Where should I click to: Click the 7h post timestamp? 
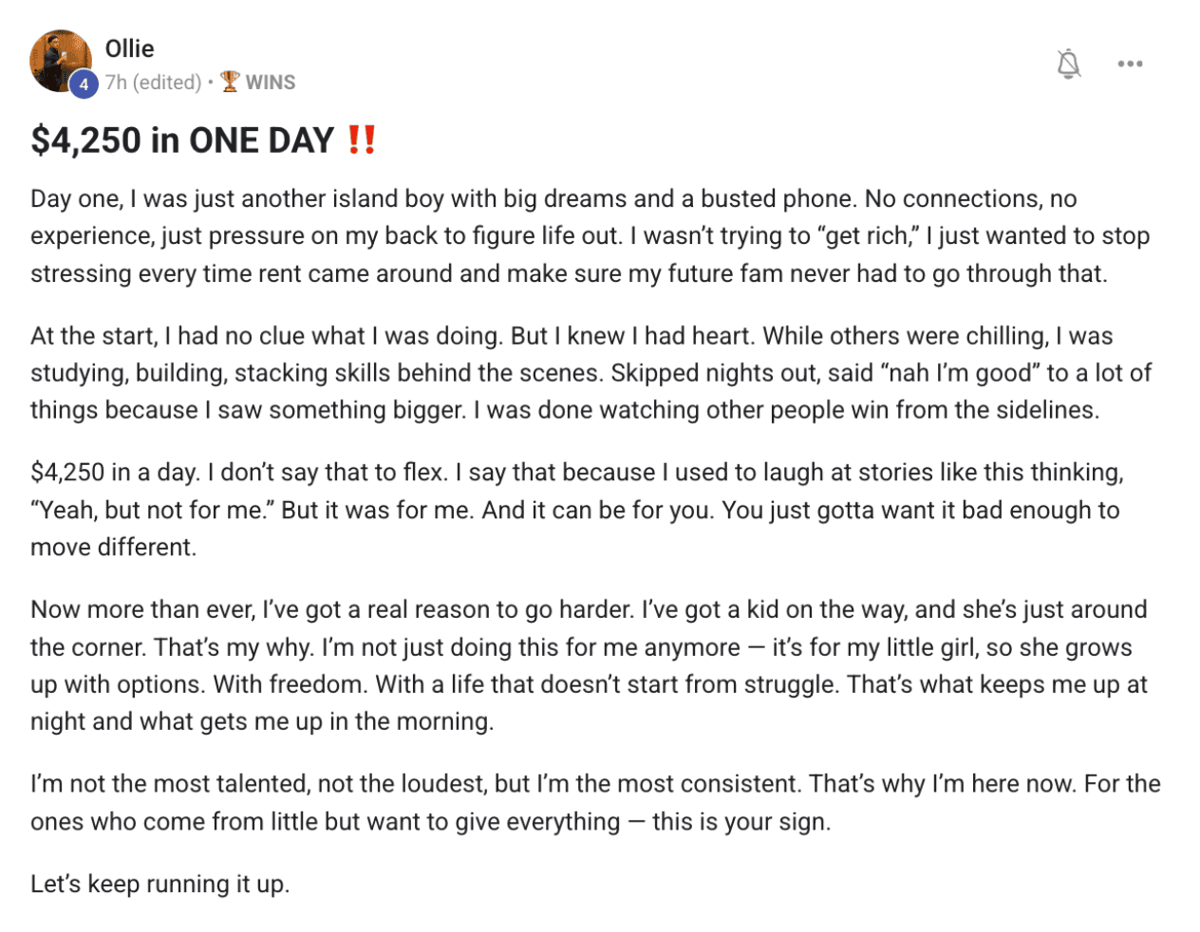(116, 83)
